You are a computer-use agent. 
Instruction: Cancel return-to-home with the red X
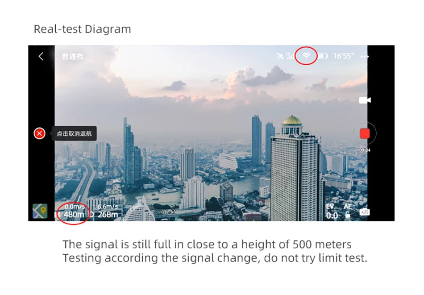click(39, 133)
